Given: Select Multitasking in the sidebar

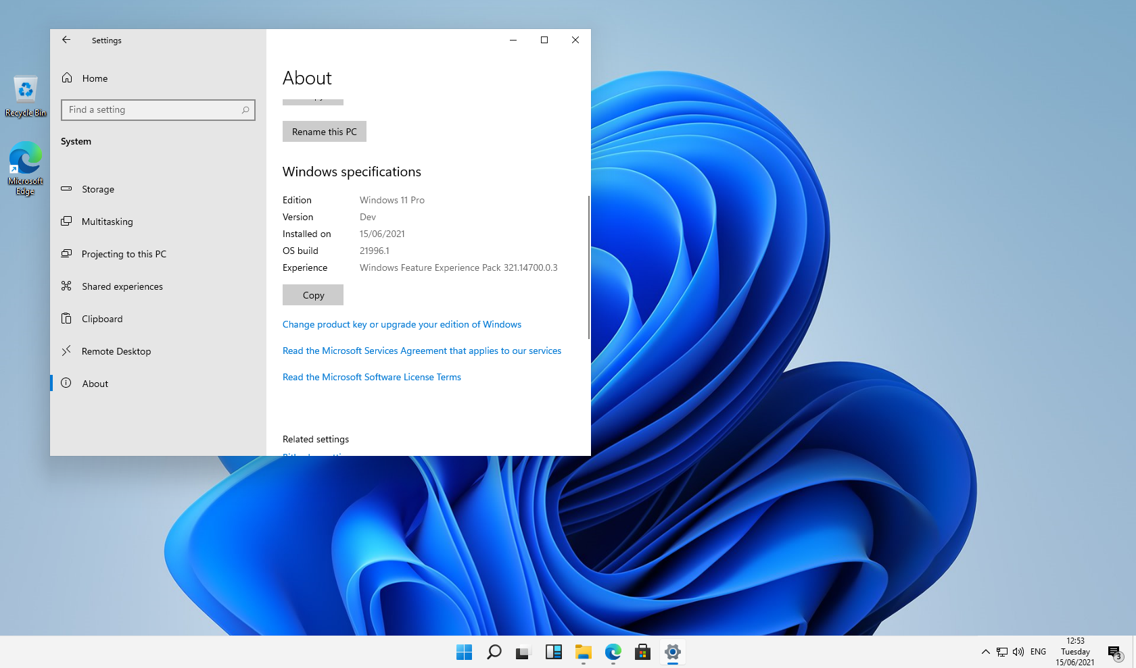Looking at the screenshot, I should (x=107, y=222).
